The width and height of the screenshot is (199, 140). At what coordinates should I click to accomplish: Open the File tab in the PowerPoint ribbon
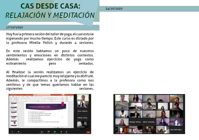coord(10,96)
